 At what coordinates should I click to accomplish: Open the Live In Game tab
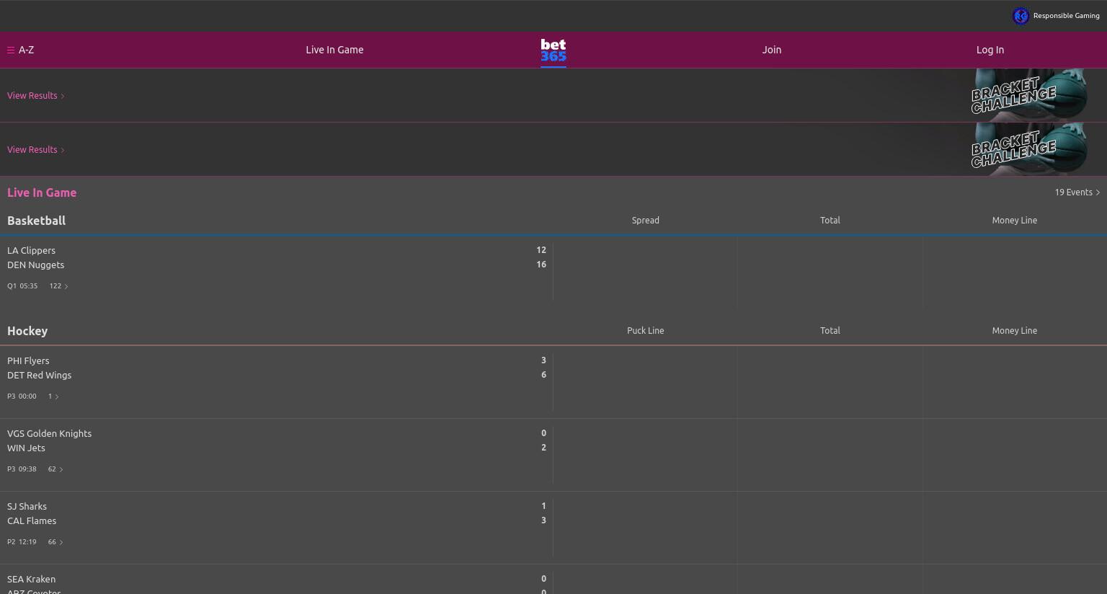tap(334, 50)
